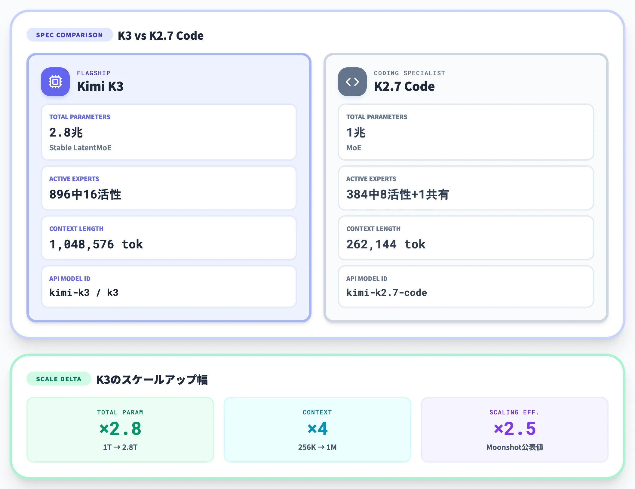Click the SCALE DELTA badge
This screenshot has height=489, width=635.
(59, 379)
